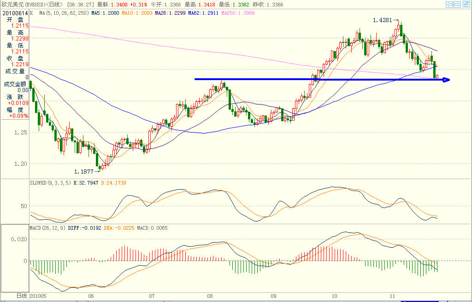The width and height of the screenshot is (472, 302).
Task: Click the 20100614 date in the side panel
Action: tap(15, 13)
